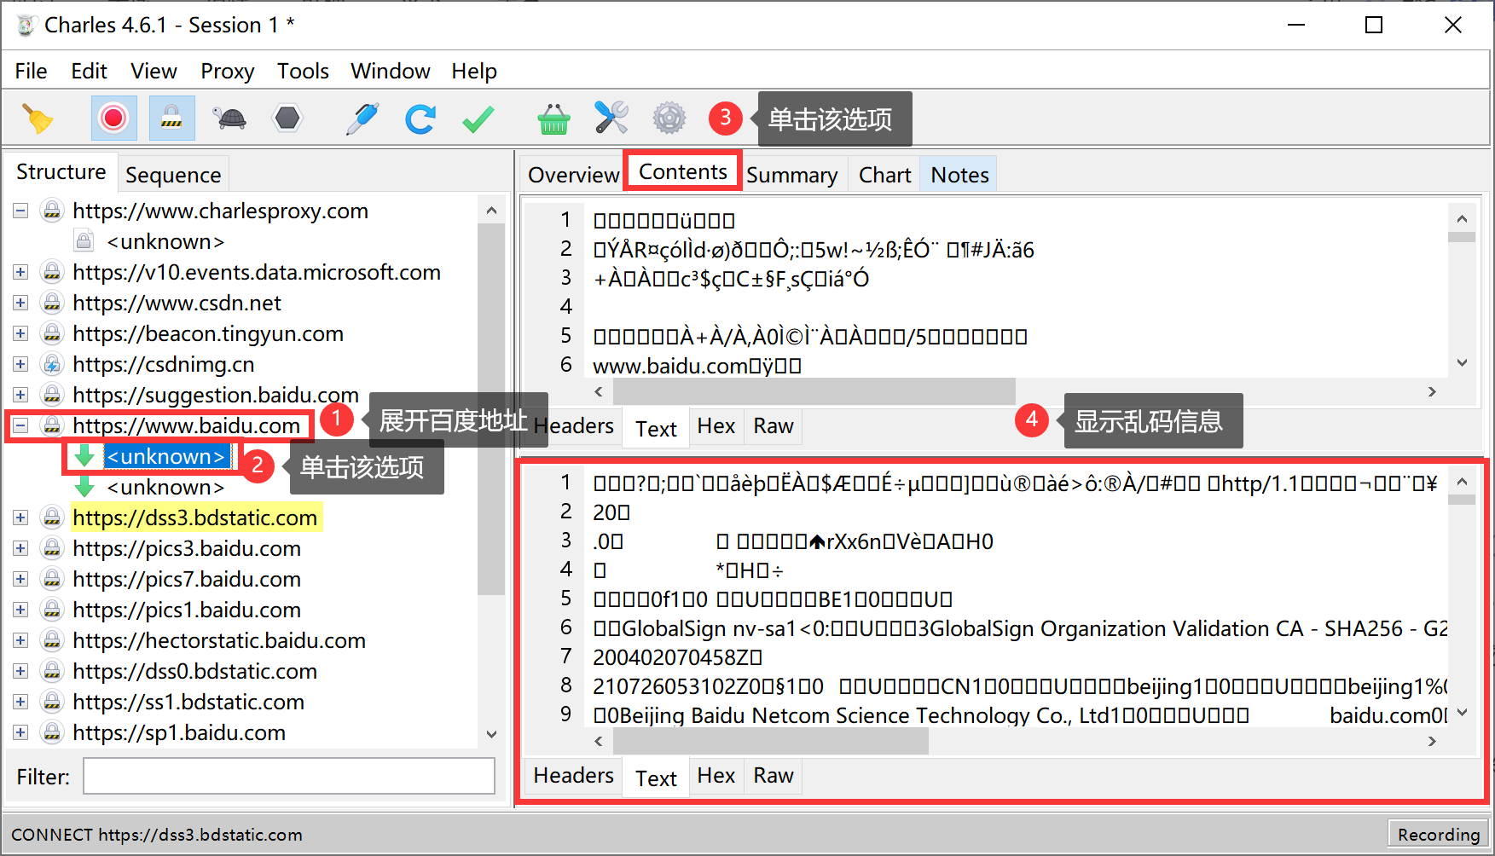This screenshot has width=1495, height=856.
Task: Select https://sp1.baidu.com host entry
Action: pyautogui.click(x=178, y=732)
